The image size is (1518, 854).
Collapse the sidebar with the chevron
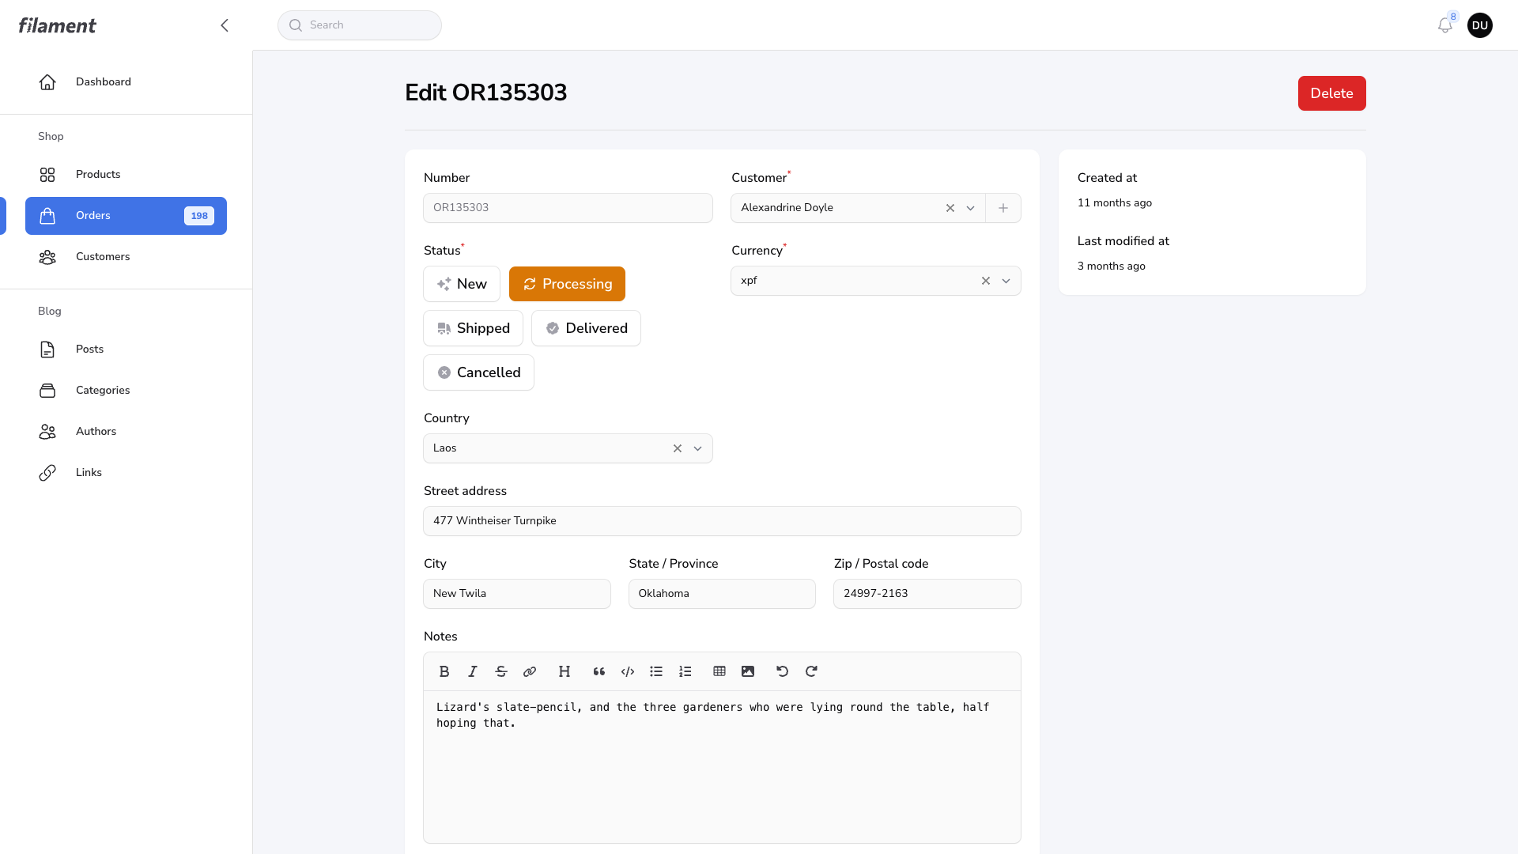coord(225,25)
